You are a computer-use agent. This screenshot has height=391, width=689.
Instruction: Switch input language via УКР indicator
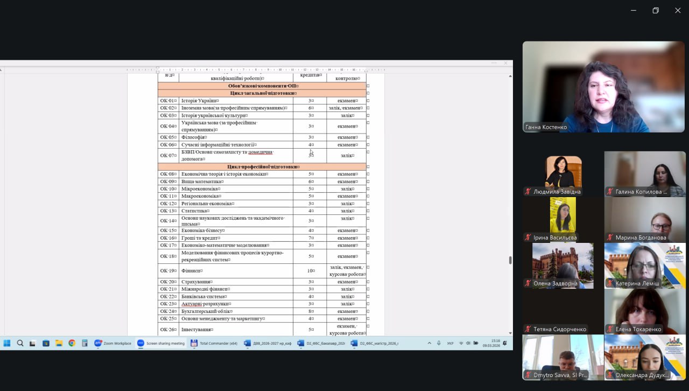[x=450, y=343]
